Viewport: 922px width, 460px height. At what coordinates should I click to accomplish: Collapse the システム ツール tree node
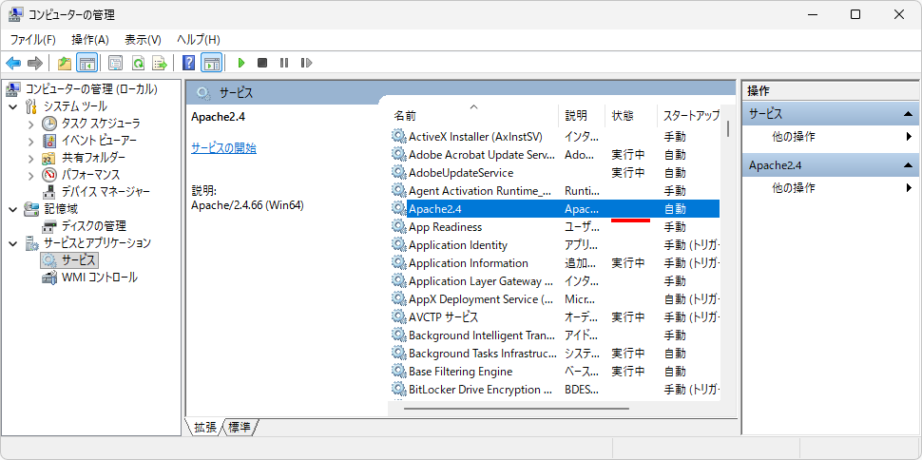[13, 106]
